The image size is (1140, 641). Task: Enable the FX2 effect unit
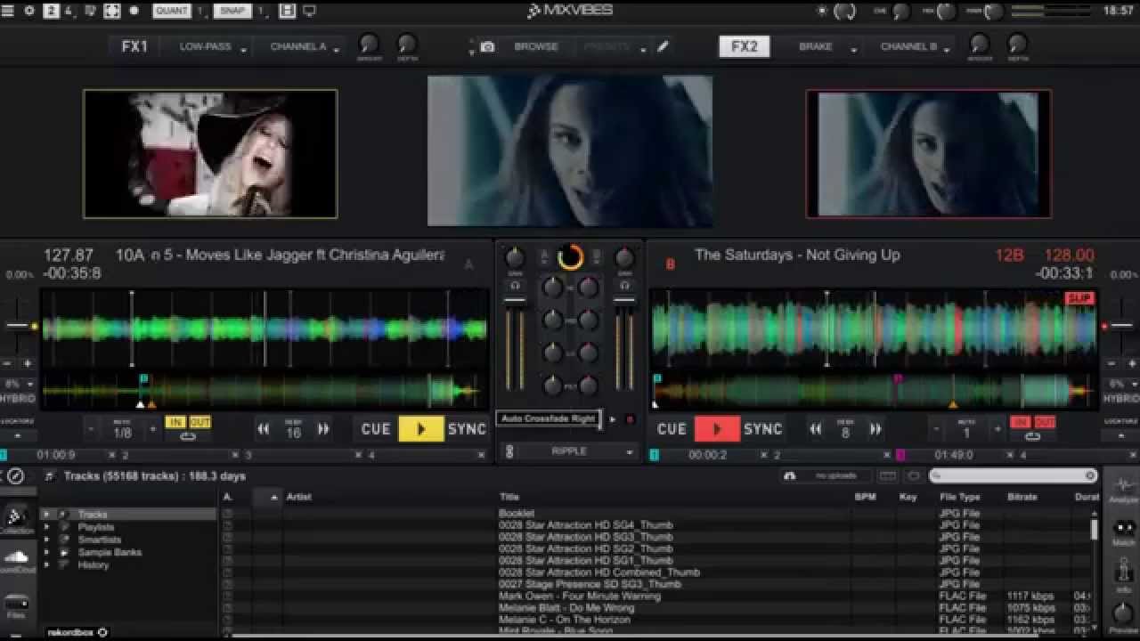coord(744,46)
